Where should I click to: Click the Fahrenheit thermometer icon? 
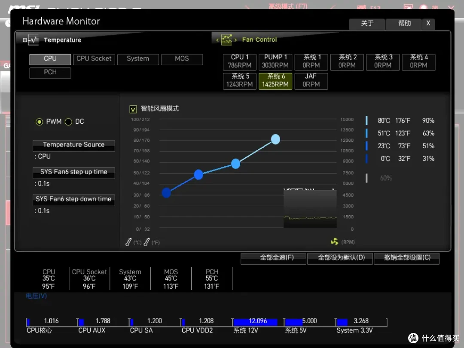click(147, 242)
